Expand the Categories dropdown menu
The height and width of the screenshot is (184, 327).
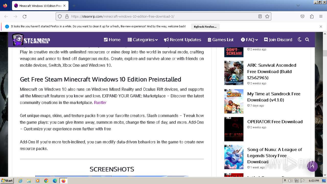(x=143, y=40)
